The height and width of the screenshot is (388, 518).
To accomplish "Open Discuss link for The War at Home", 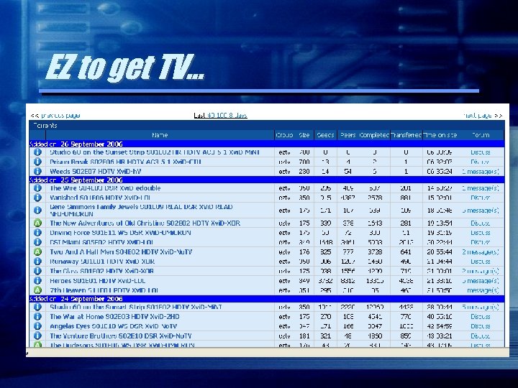I will pyautogui.click(x=480, y=317).
